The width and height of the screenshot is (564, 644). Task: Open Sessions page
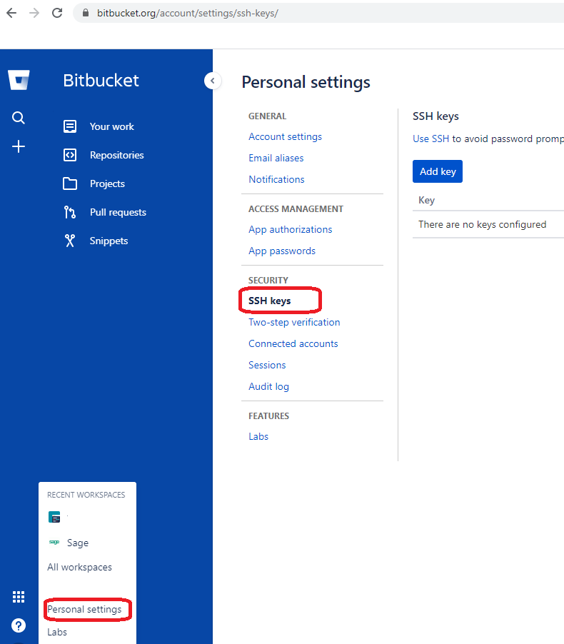coord(267,365)
